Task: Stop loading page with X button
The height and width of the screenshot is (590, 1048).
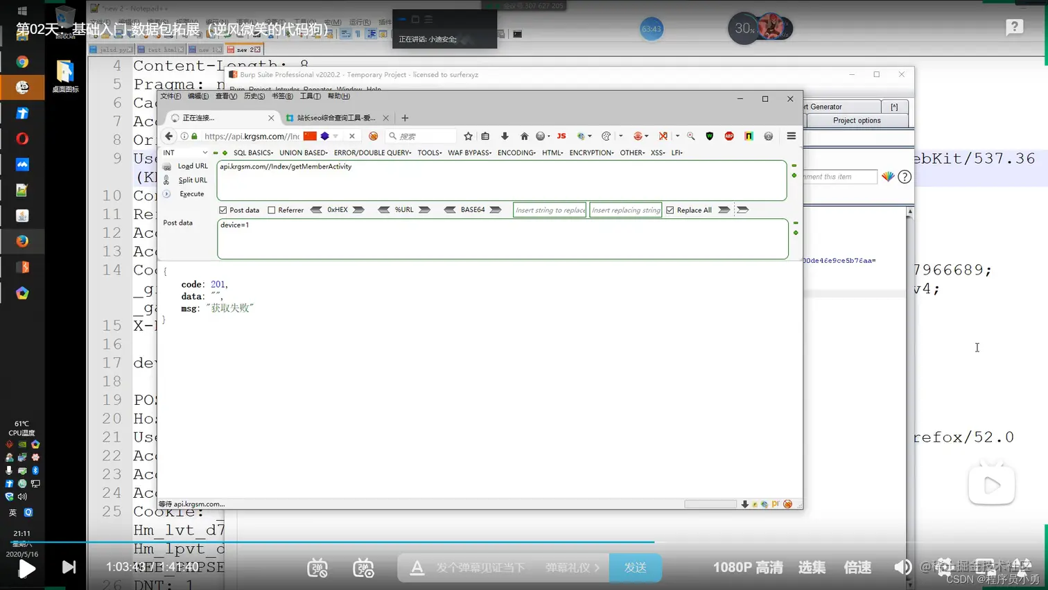Action: click(352, 136)
